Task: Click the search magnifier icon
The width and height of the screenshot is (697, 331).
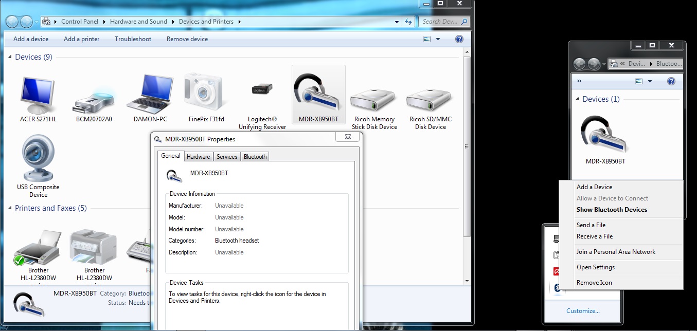Action: click(464, 22)
